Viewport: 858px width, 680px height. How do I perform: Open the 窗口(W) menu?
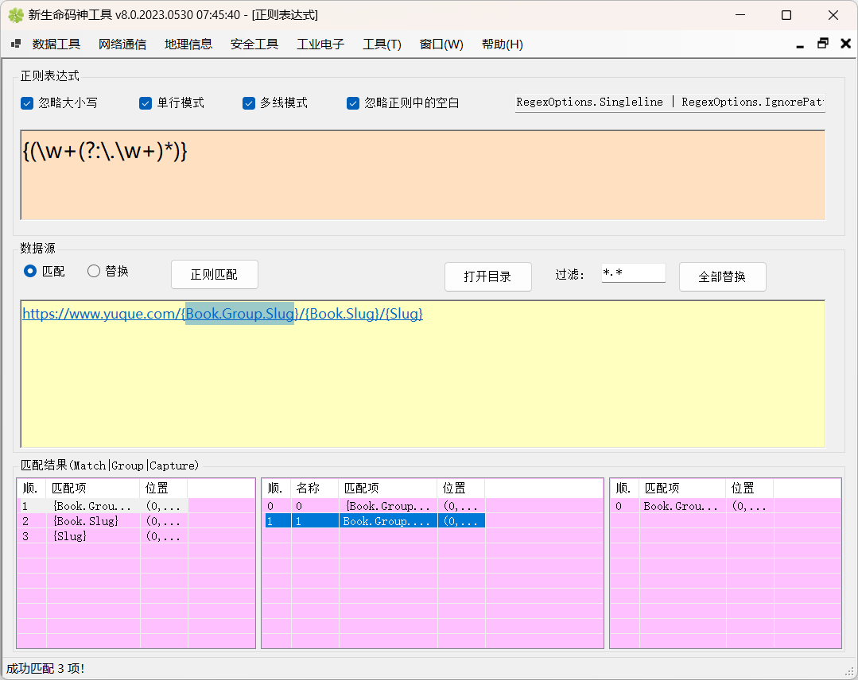(441, 44)
